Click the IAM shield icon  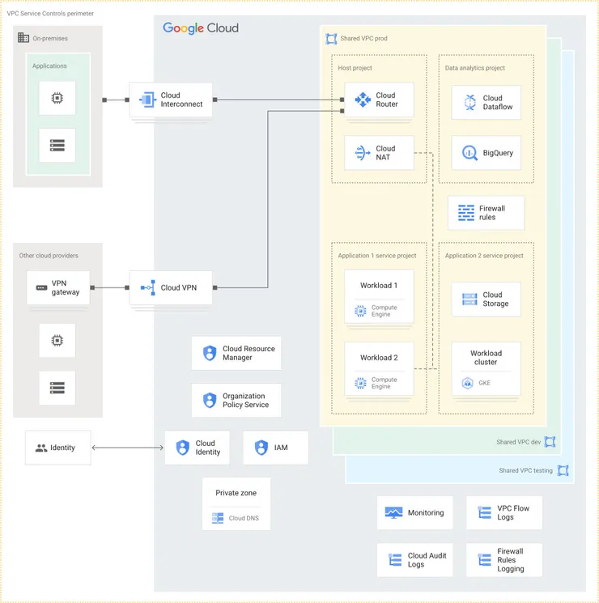click(261, 448)
